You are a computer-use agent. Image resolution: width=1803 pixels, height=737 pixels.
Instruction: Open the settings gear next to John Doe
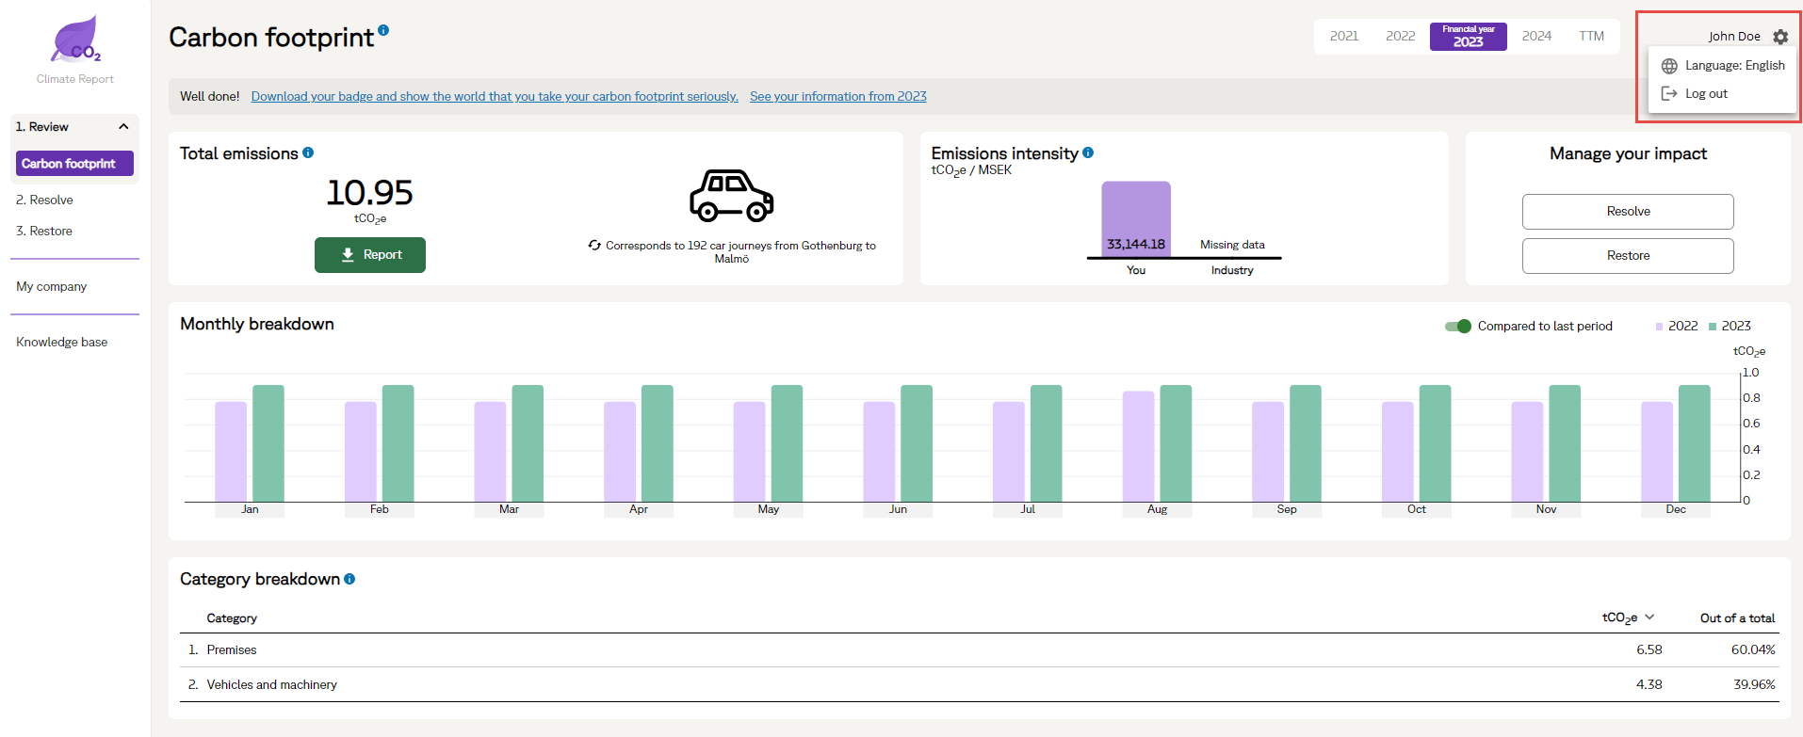(1779, 37)
